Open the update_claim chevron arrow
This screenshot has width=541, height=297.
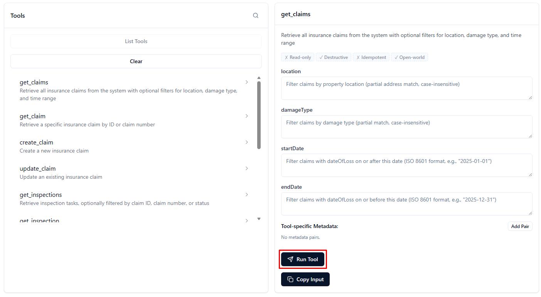[x=247, y=168]
